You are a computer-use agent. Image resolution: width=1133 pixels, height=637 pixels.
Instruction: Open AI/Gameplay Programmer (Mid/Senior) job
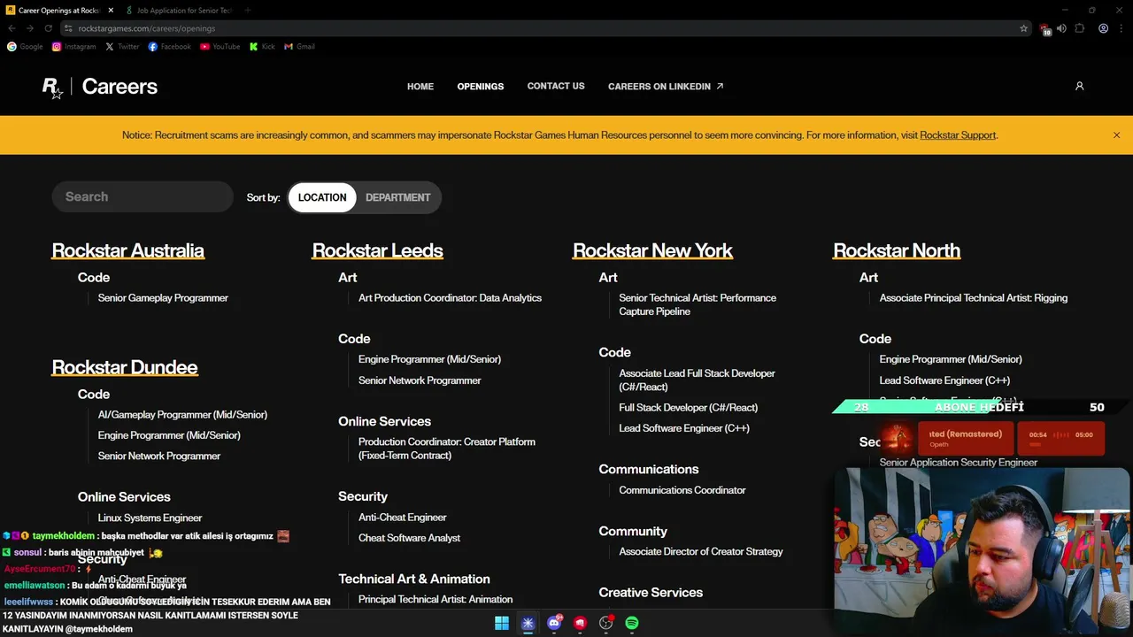pos(182,415)
